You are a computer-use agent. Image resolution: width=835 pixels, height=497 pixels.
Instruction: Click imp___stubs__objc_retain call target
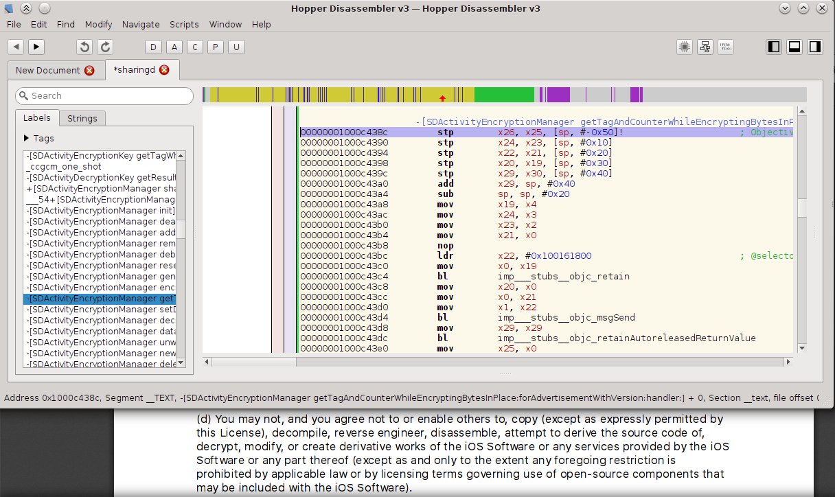coord(564,276)
